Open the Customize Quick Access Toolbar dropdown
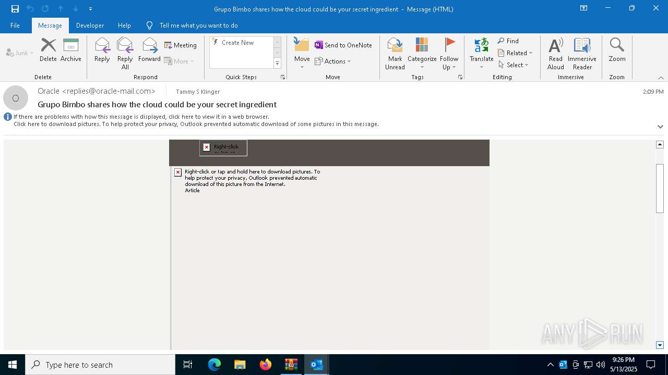The width and height of the screenshot is (668, 375). coord(91,9)
